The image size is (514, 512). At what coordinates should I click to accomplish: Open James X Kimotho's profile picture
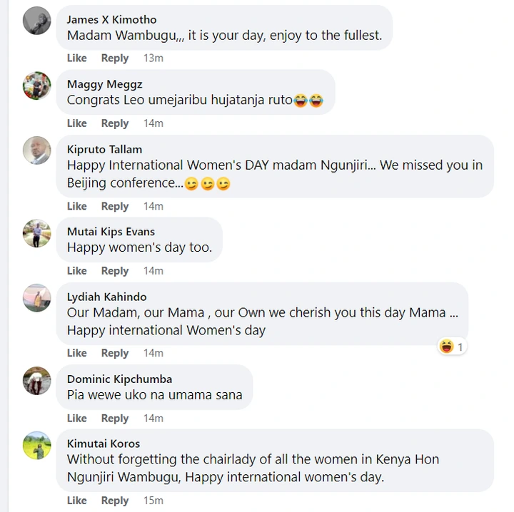coord(37,21)
